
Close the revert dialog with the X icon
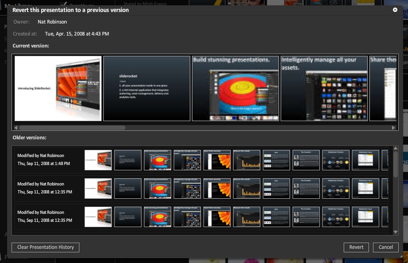click(x=395, y=10)
